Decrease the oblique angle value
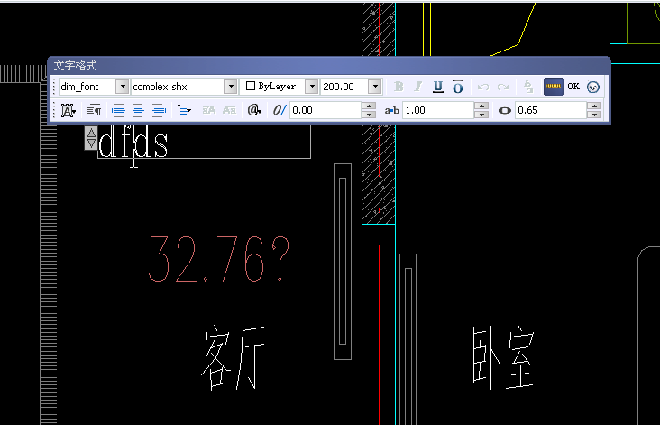The height and width of the screenshot is (425, 660). pos(369,115)
